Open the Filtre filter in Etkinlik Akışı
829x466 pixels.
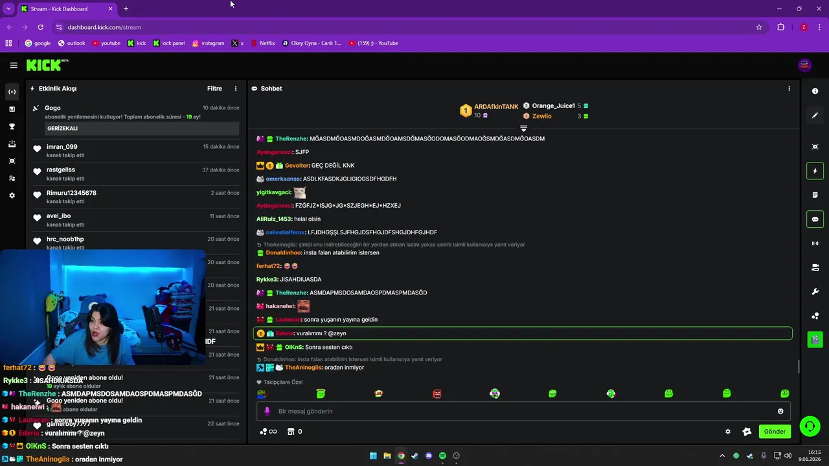coord(214,89)
